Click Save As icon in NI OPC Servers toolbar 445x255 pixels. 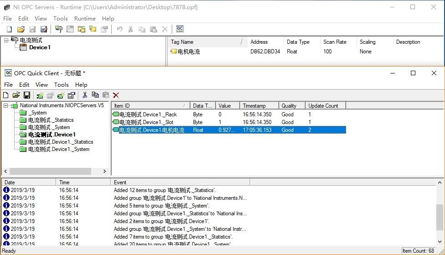(44, 29)
